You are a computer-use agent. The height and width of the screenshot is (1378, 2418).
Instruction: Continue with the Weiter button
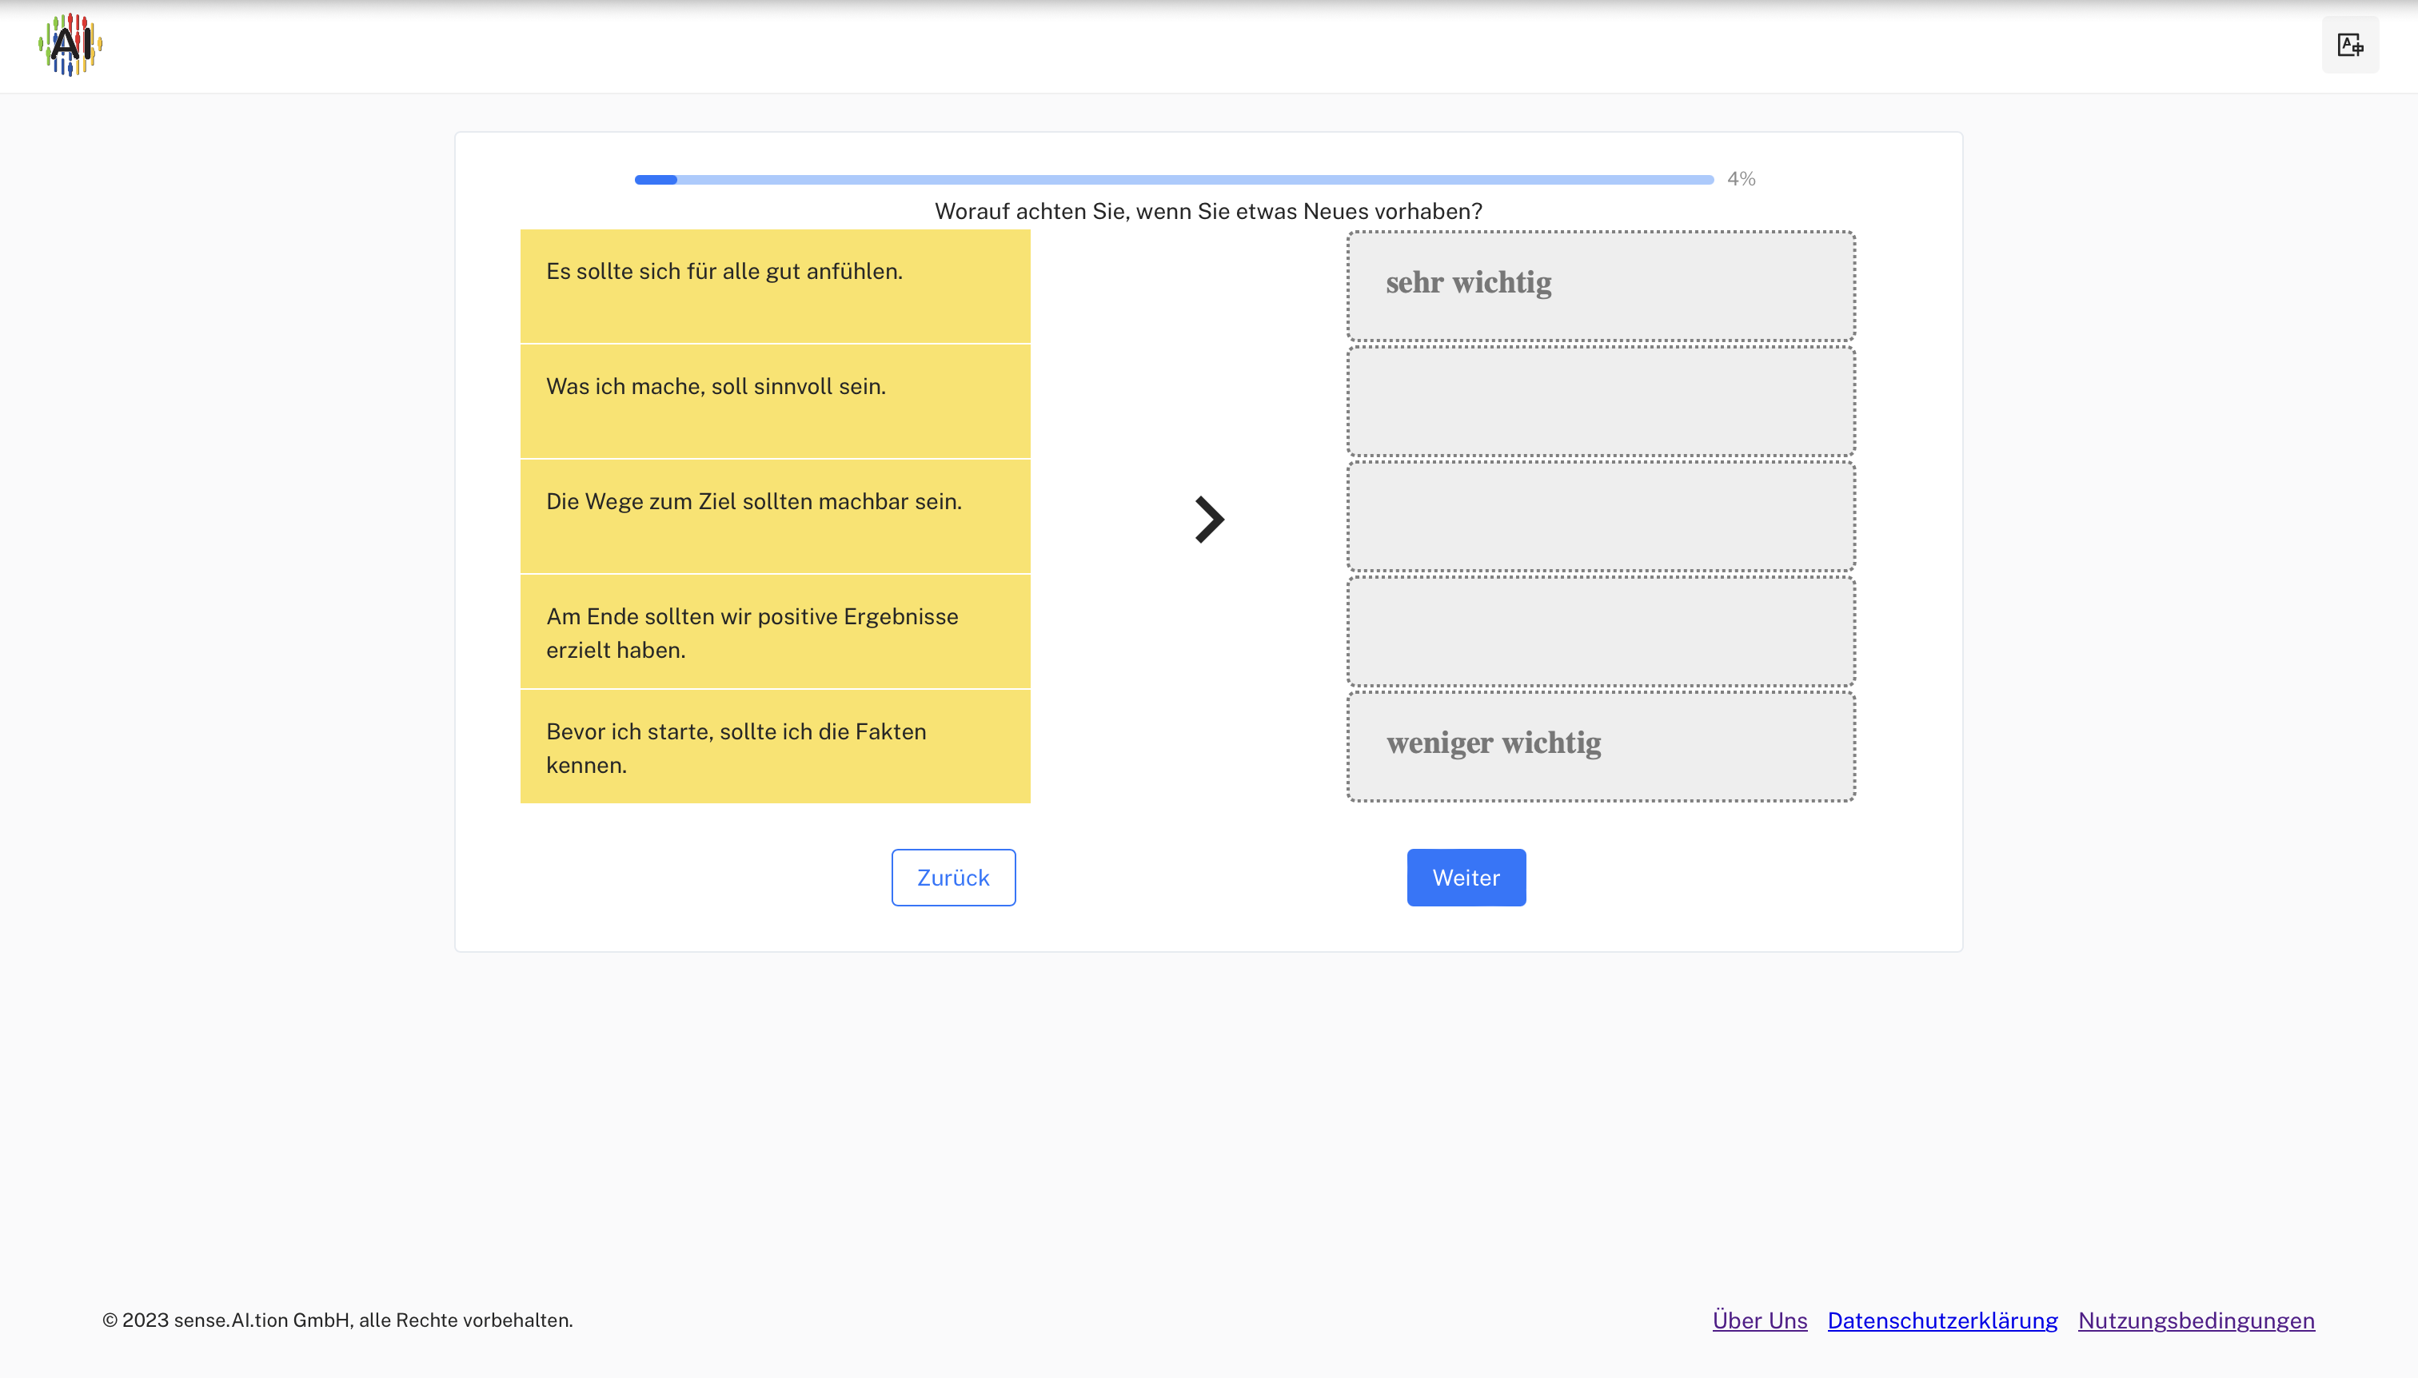tap(1466, 878)
